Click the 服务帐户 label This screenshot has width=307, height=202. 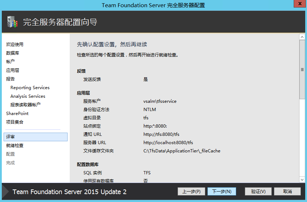pos(92,101)
